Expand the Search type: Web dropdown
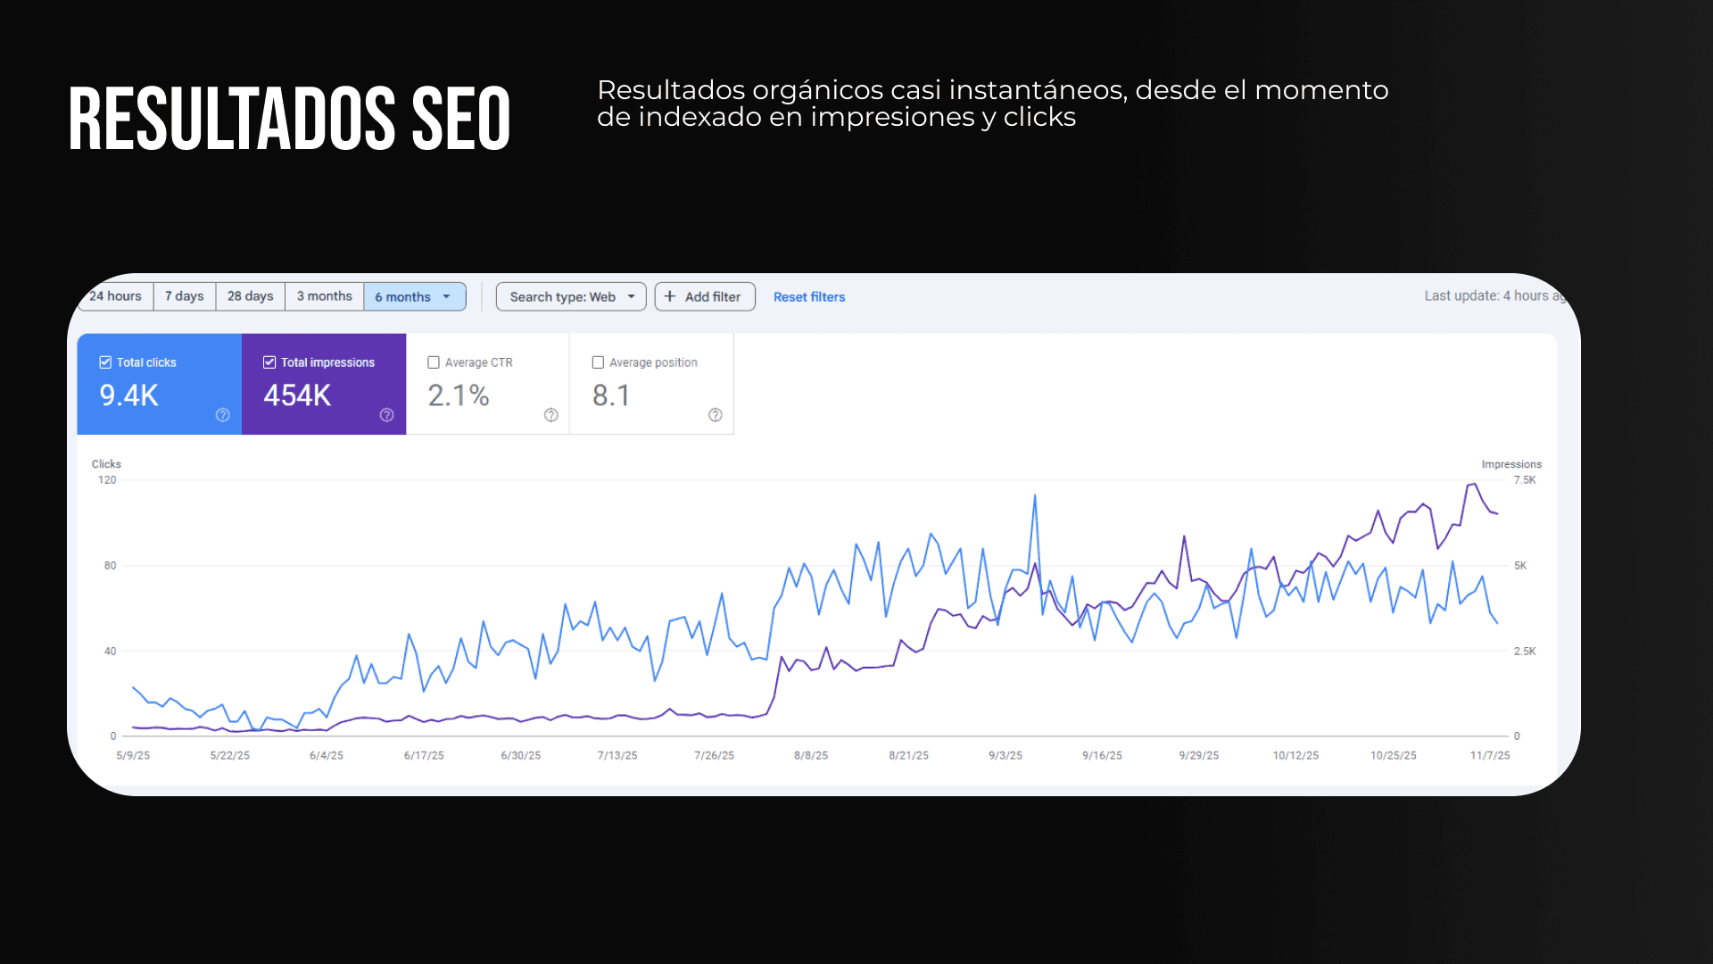Image resolution: width=1713 pixels, height=964 pixels. pos(570,296)
